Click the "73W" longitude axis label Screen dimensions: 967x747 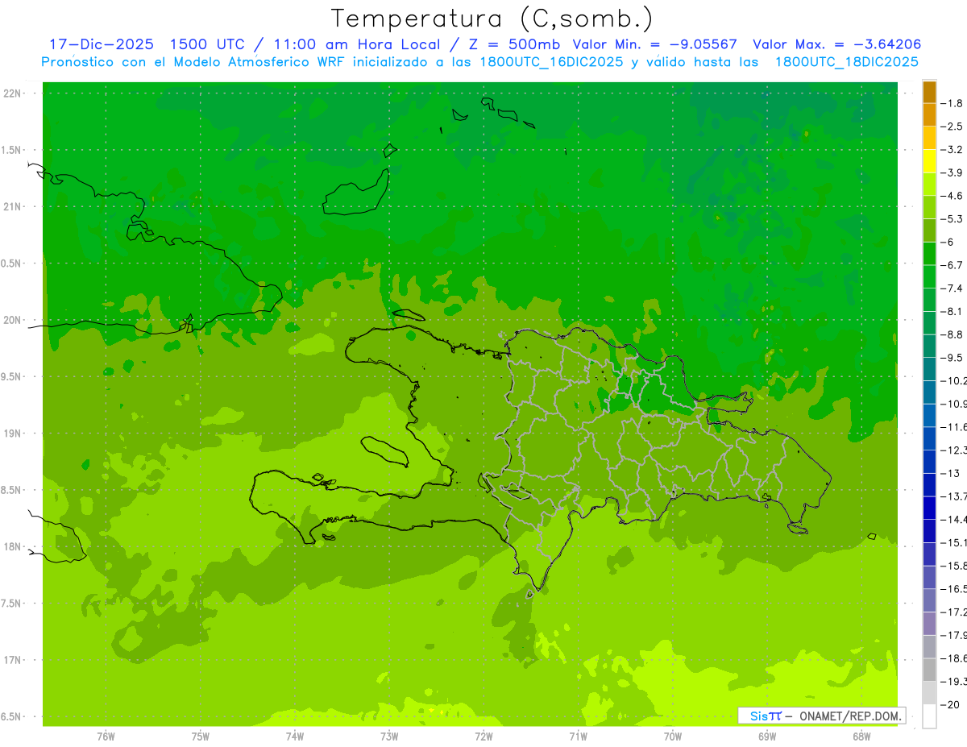pyautogui.click(x=389, y=737)
